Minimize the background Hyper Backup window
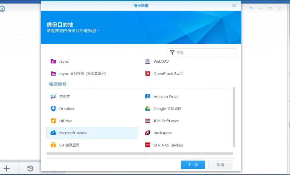 (261, 9)
